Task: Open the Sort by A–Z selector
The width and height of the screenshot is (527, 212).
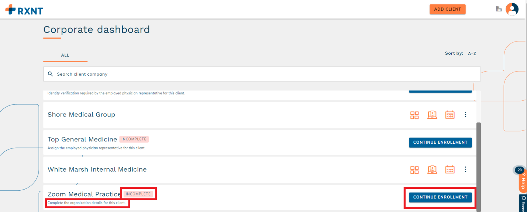Action: pyautogui.click(x=472, y=54)
